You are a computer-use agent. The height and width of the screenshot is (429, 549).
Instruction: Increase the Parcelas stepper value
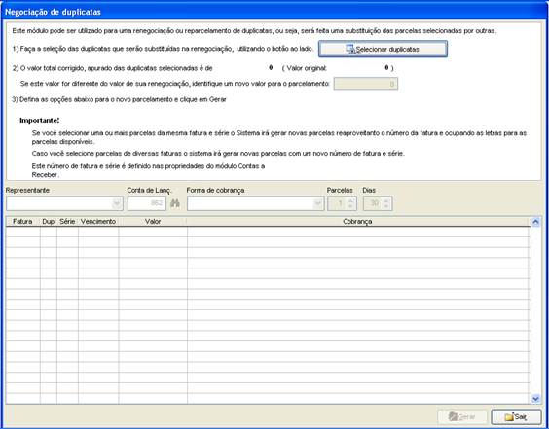click(351, 200)
